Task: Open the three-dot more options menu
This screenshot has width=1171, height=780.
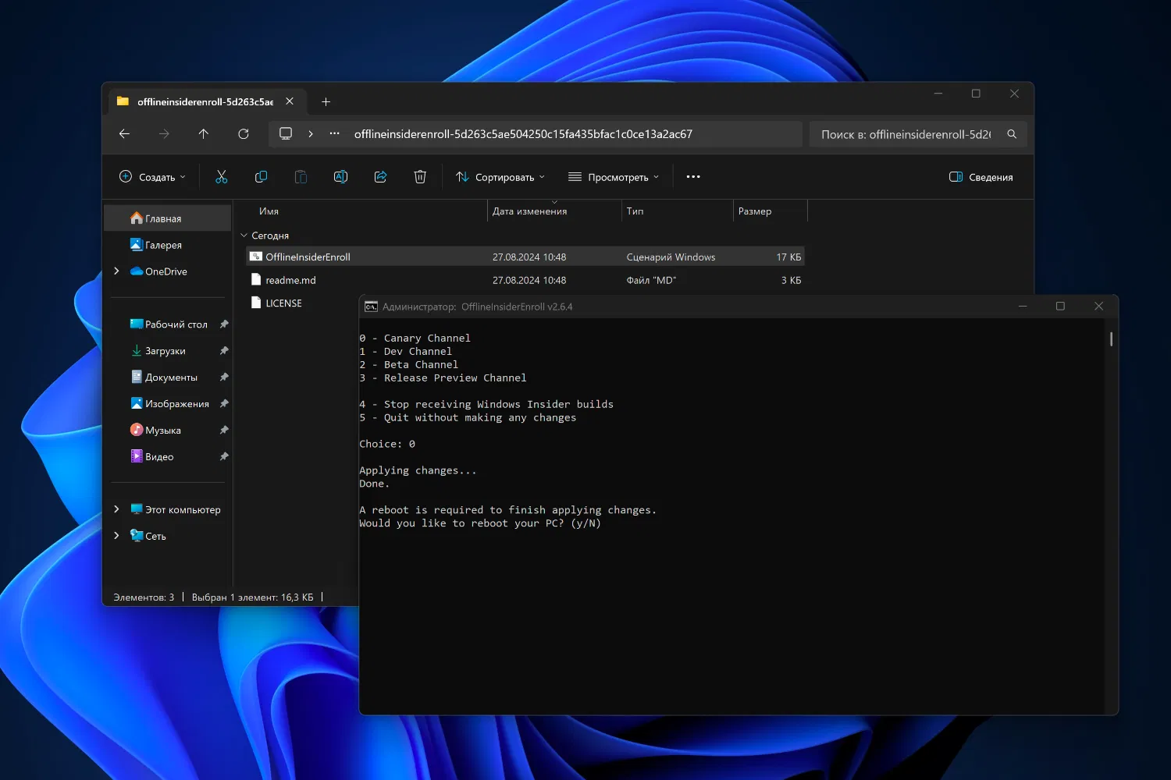Action: 692,177
